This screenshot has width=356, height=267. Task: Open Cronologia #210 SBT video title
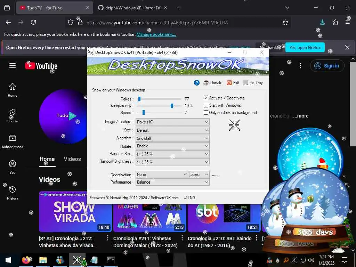point(220,242)
